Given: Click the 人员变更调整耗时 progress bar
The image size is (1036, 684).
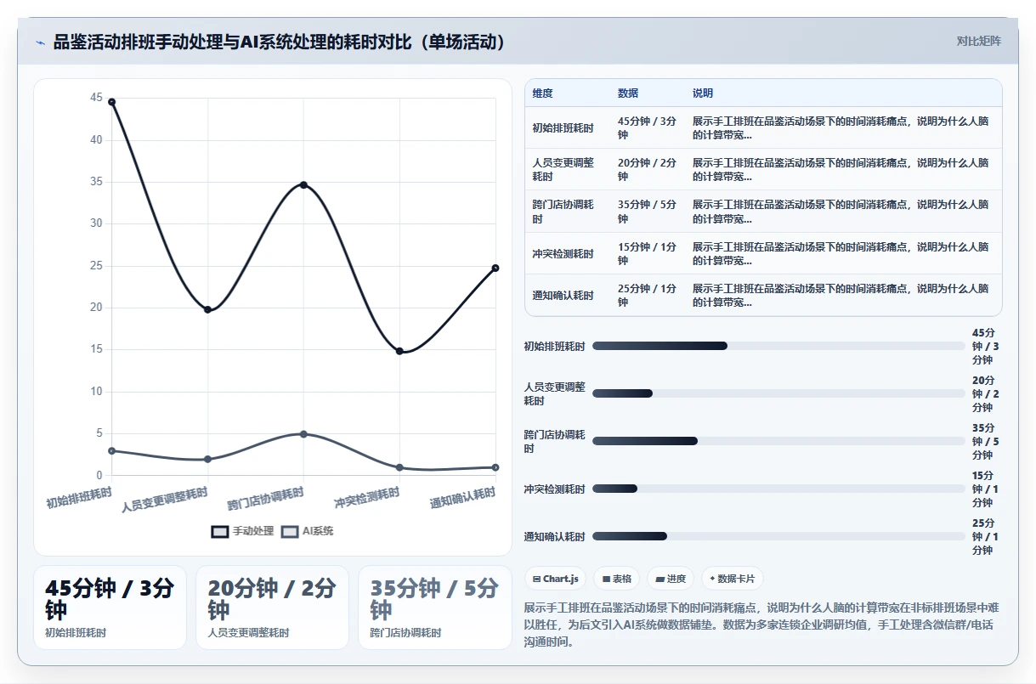Looking at the screenshot, I should click(x=778, y=393).
